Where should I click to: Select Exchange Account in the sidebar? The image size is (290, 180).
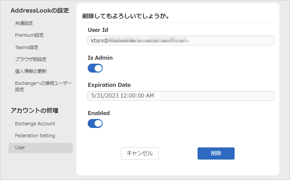[x=35, y=124]
